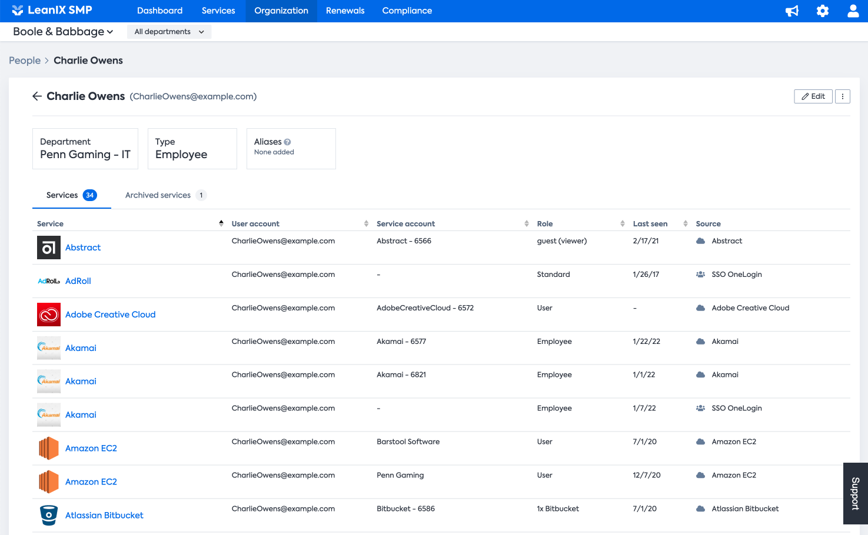Click the Barstool Software service account
This screenshot has height=535, width=868.
(408, 442)
